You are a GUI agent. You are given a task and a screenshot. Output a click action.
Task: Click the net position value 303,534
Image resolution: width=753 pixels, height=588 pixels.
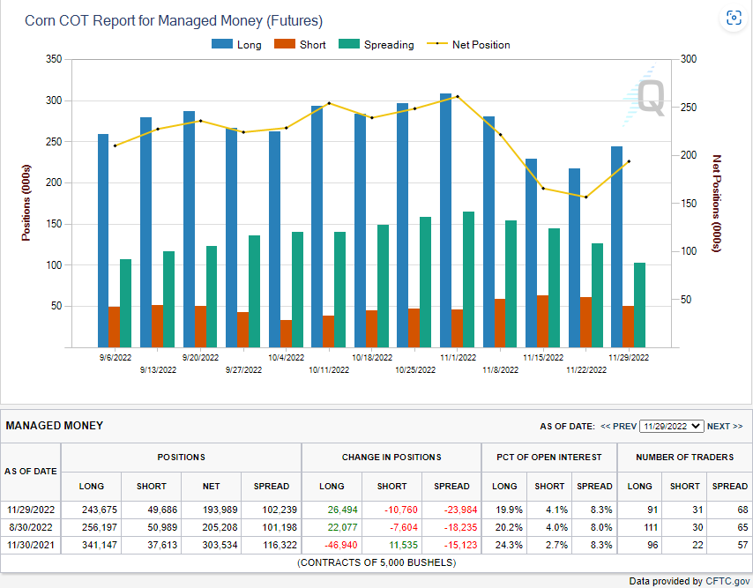pos(220,546)
